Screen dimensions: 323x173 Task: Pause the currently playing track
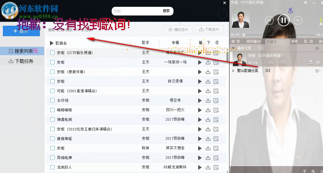coord(283,20)
